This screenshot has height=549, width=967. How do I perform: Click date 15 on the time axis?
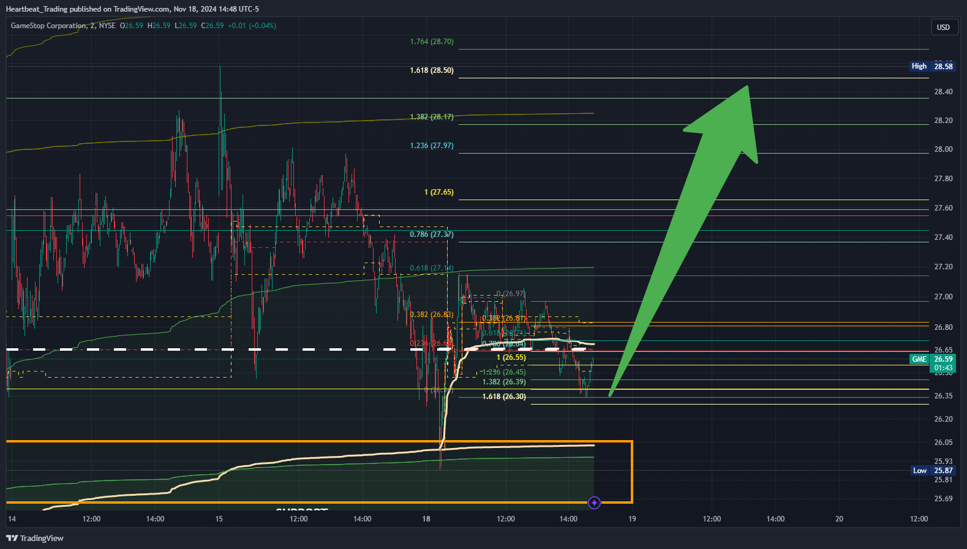tap(219, 519)
